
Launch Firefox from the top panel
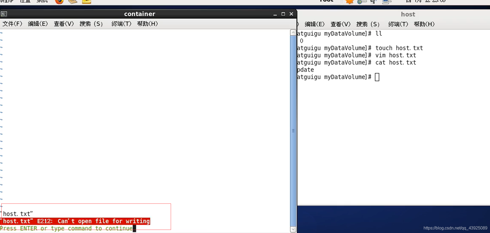[59, 2]
